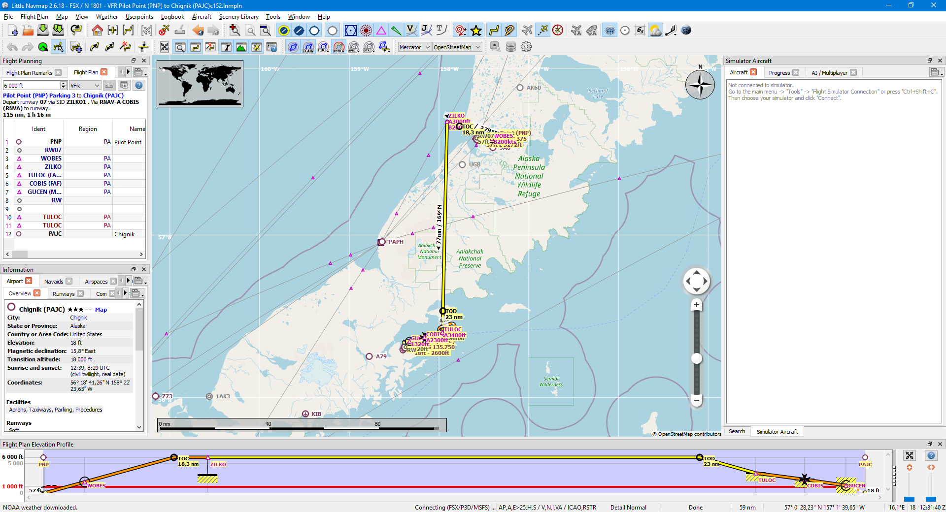Click the compass rose on map
The image size is (946, 512).
click(x=700, y=84)
